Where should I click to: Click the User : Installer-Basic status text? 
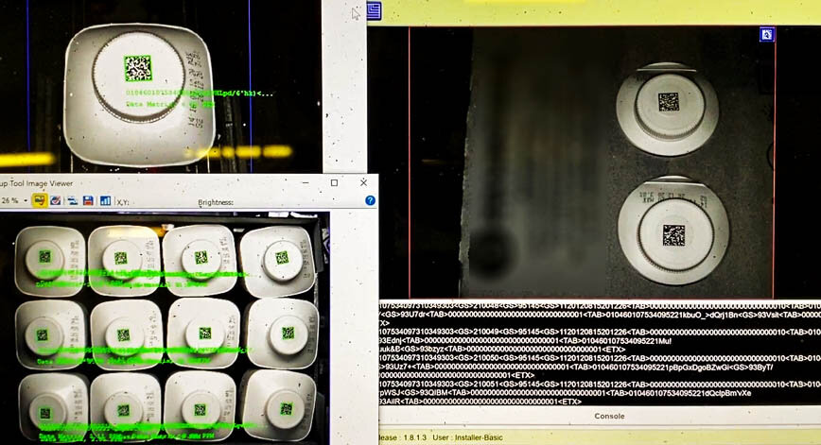tap(467, 437)
